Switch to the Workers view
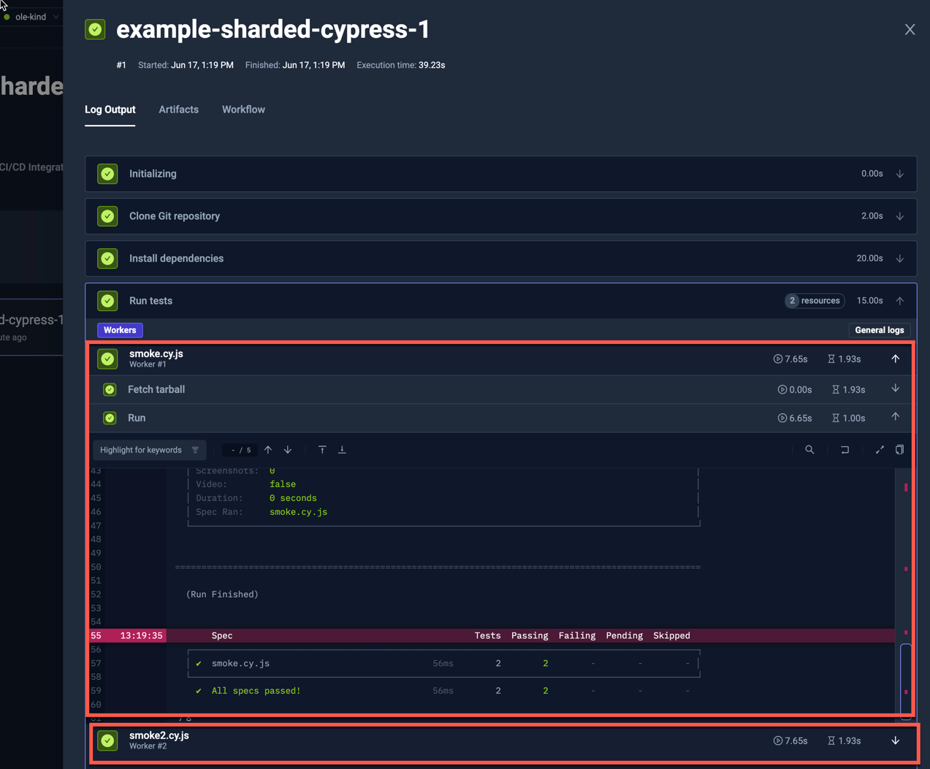This screenshot has width=930, height=769. tap(119, 329)
